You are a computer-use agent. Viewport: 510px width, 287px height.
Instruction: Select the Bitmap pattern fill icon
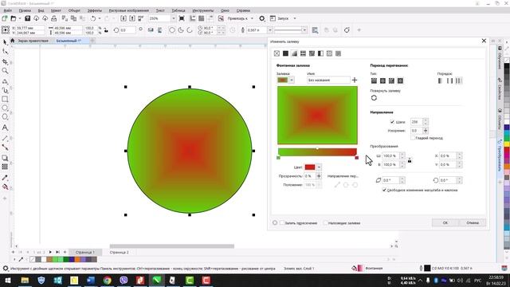(x=312, y=53)
